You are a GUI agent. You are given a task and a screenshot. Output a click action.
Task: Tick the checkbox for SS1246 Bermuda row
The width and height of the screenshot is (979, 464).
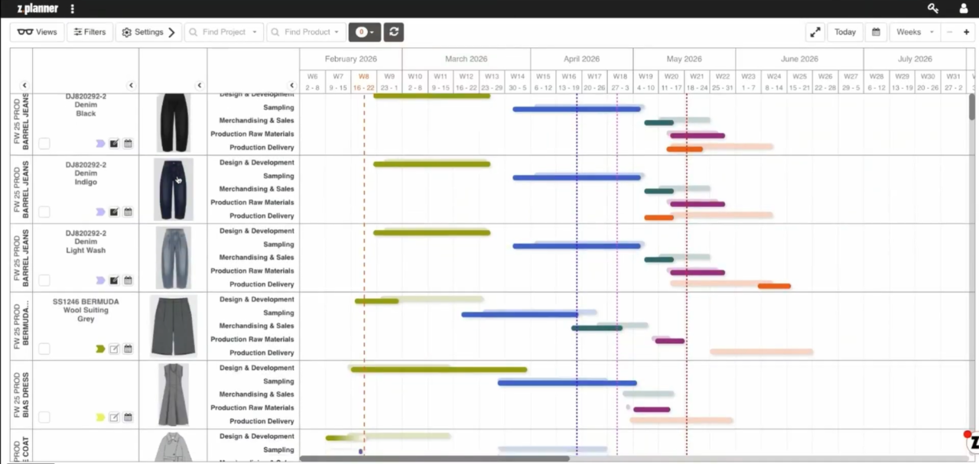[44, 349]
